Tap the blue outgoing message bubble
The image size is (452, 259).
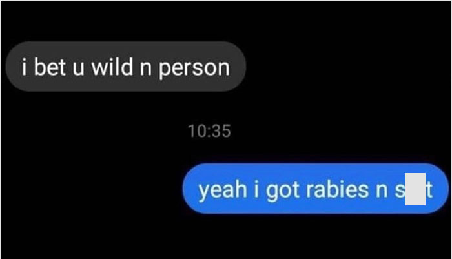(315, 189)
